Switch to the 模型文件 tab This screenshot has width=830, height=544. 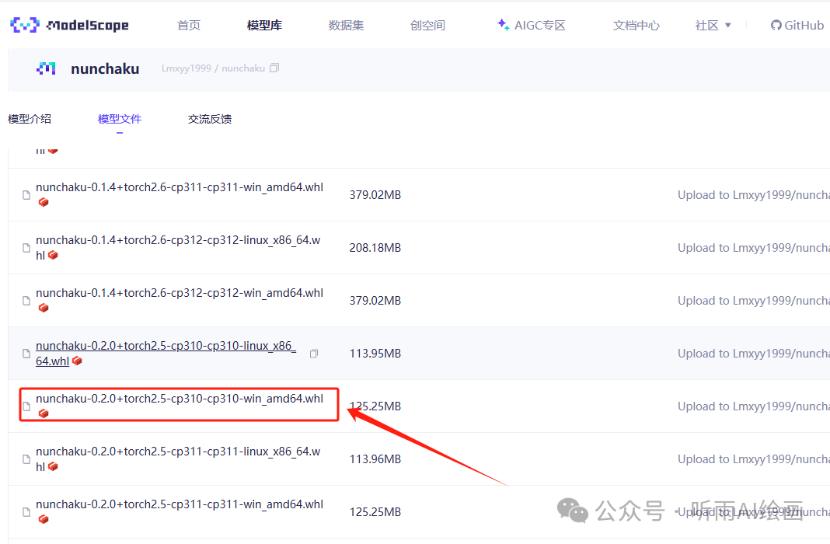(120, 119)
